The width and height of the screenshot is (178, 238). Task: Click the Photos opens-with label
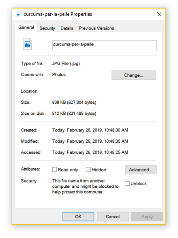click(59, 75)
